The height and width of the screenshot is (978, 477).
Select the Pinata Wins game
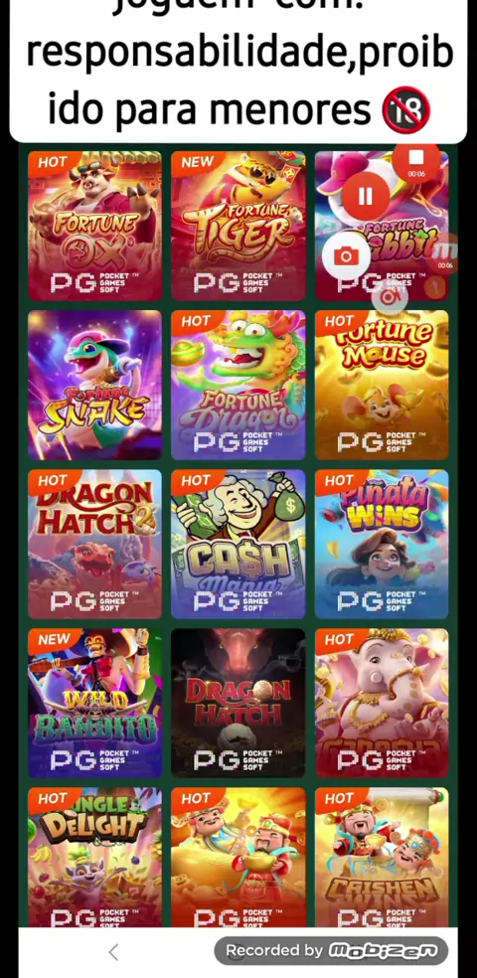(382, 544)
